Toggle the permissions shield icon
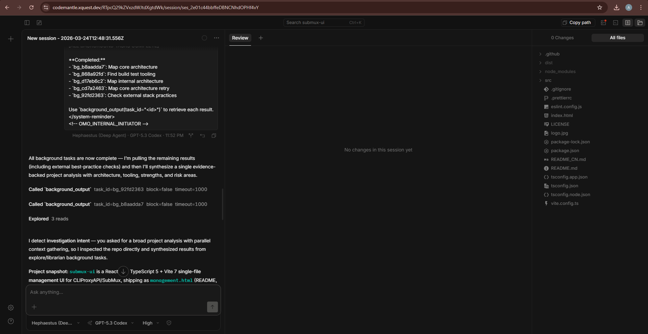Screen dimensions: 648x334 (169, 323)
